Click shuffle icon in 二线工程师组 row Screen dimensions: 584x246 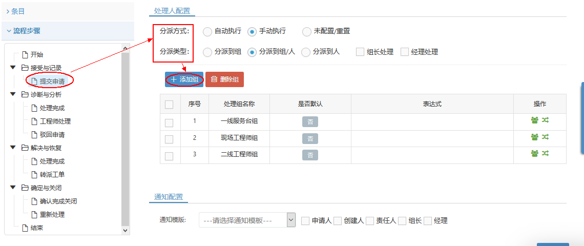(x=546, y=154)
